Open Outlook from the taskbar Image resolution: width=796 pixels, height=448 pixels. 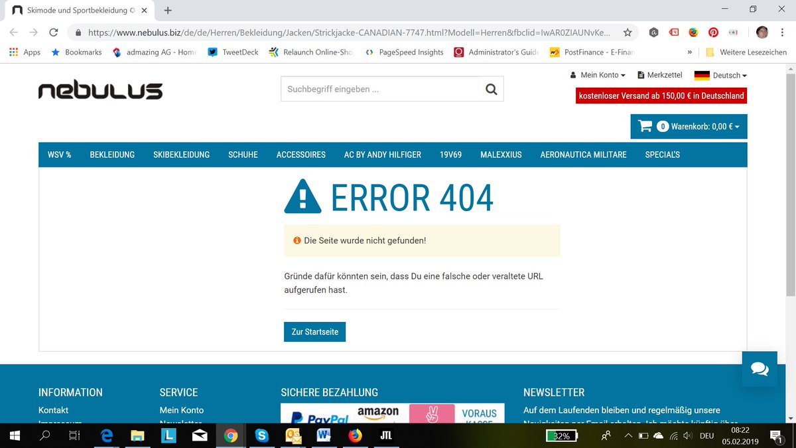tap(293, 435)
